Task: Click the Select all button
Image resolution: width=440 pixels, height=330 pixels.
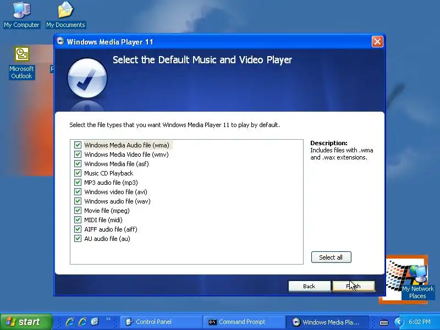Action: (x=331, y=257)
